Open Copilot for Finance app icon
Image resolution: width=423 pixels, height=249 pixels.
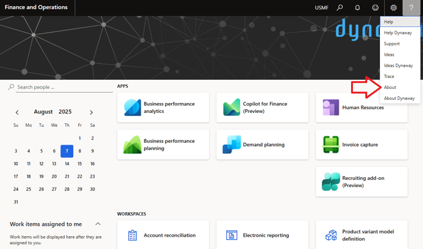click(232, 107)
